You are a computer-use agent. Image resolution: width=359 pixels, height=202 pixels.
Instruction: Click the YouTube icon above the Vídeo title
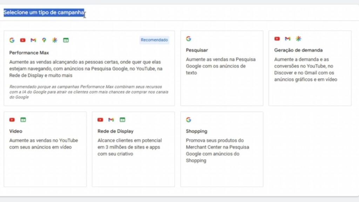[x=12, y=120]
